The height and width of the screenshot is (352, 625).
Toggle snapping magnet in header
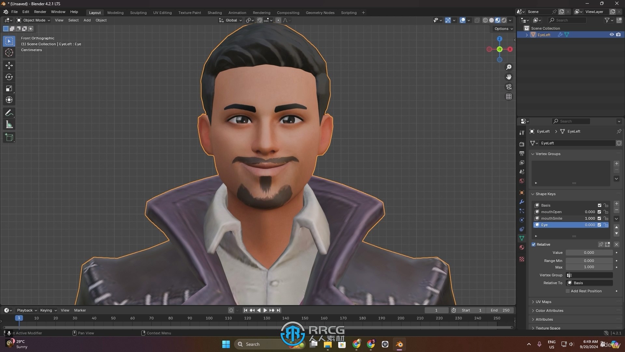[x=260, y=20]
